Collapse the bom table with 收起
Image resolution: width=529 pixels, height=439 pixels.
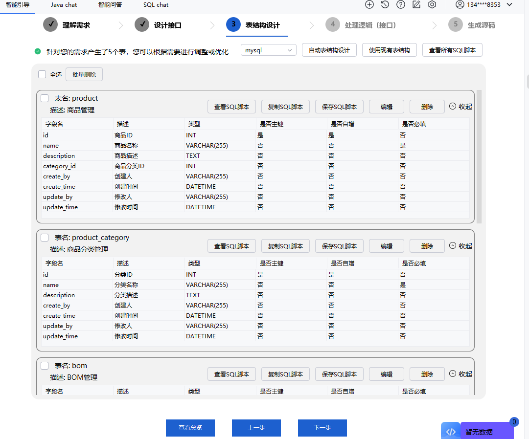[x=460, y=374]
